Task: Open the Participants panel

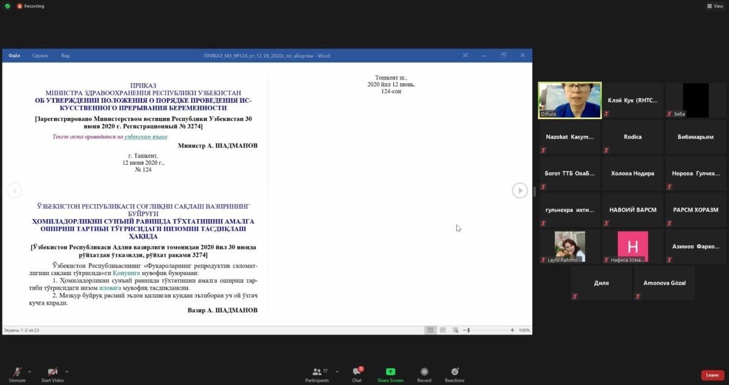Action: (317, 372)
